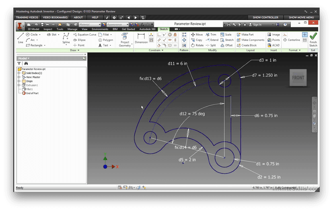Select the Fillet tool
The height and width of the screenshot is (211, 333).
point(105,35)
